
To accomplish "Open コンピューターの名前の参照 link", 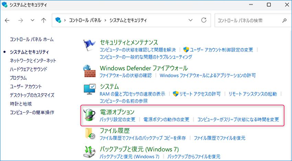I will (124, 101).
